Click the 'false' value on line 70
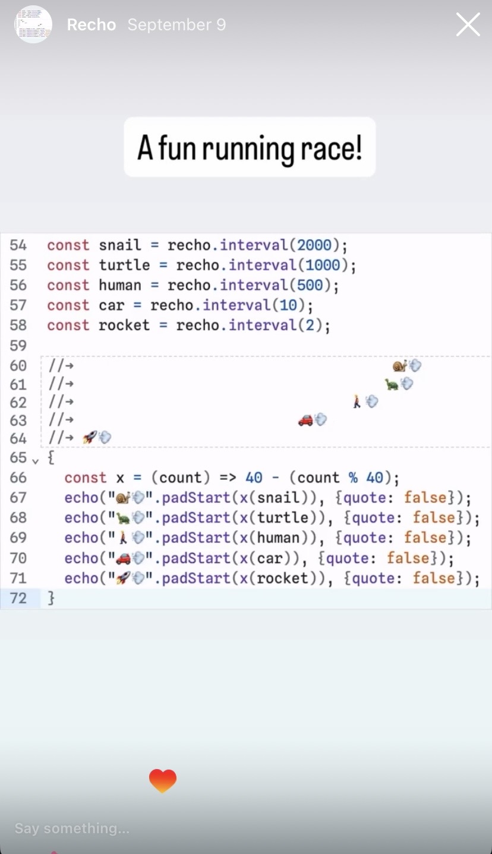The height and width of the screenshot is (854, 492). pyautogui.click(x=408, y=558)
